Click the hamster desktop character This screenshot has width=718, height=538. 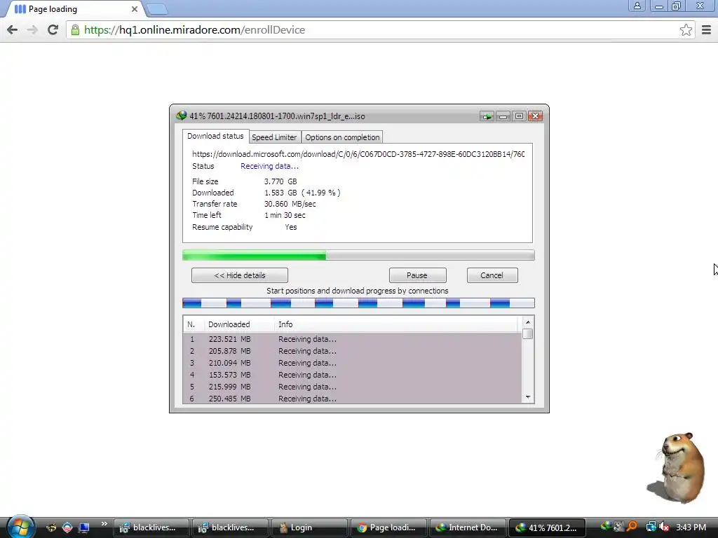[x=678, y=467]
